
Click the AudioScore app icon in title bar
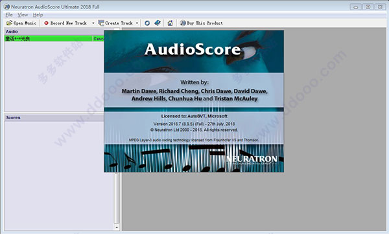[x=7, y=6]
